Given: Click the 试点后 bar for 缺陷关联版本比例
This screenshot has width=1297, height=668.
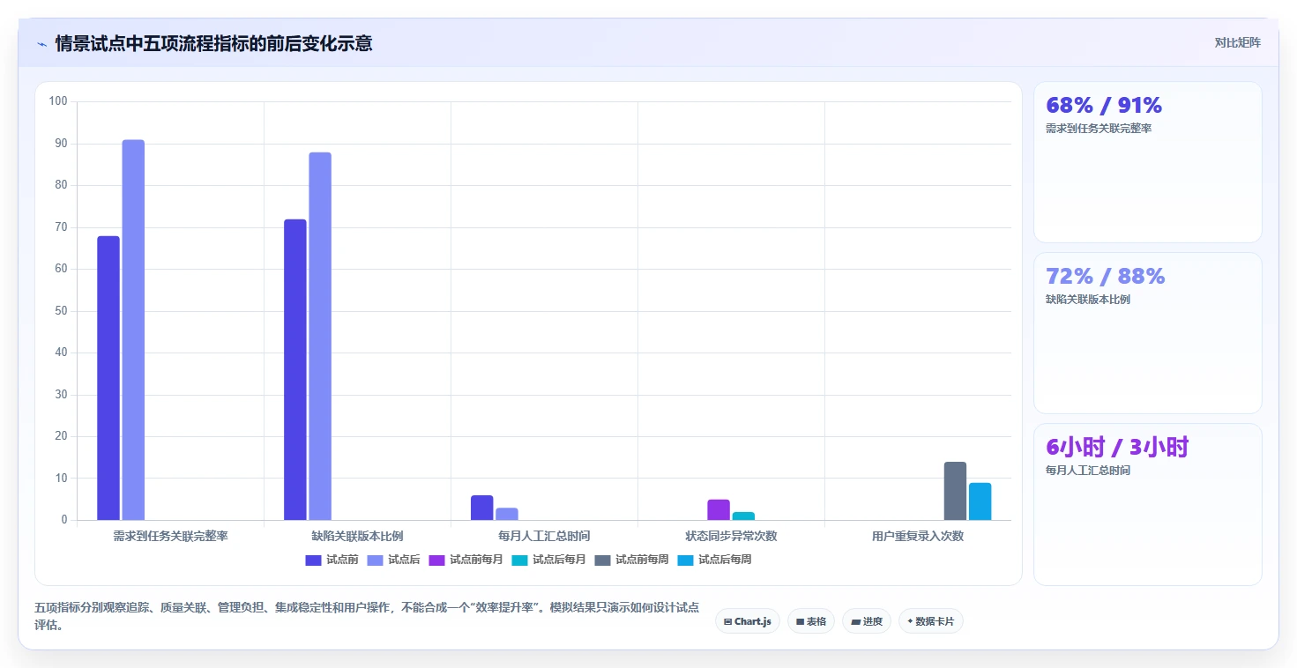Looking at the screenshot, I should (x=320, y=336).
